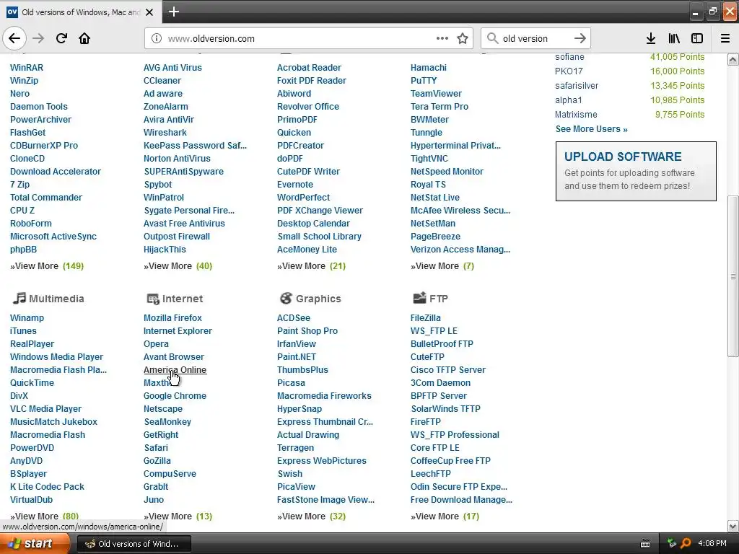Select the Old versions taskbar window button
The image size is (739, 554).
(x=134, y=544)
